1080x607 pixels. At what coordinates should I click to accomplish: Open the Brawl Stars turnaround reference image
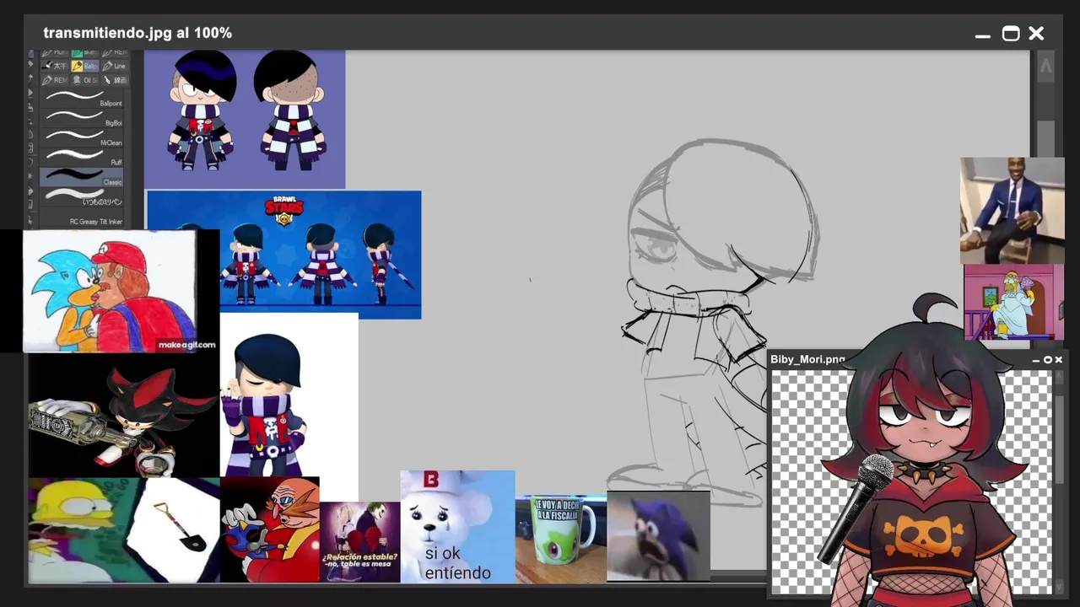[x=320, y=254]
